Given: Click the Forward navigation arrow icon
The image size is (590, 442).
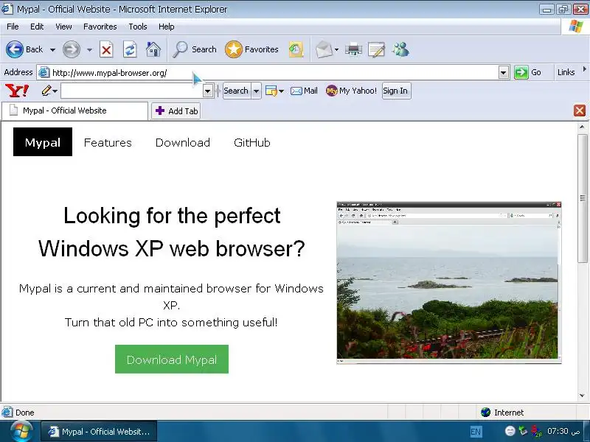Looking at the screenshot, I should click(71, 49).
